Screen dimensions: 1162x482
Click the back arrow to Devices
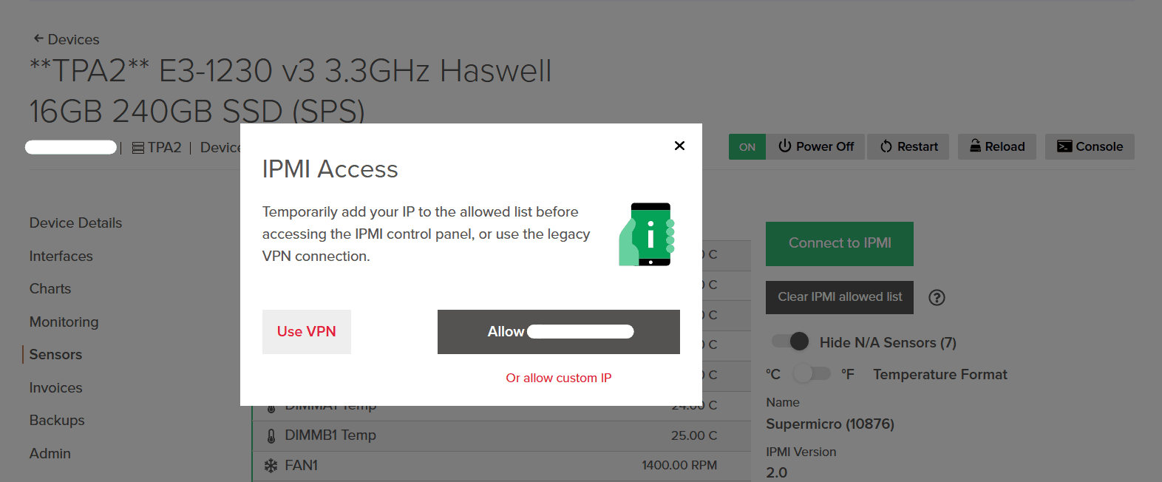(x=38, y=38)
